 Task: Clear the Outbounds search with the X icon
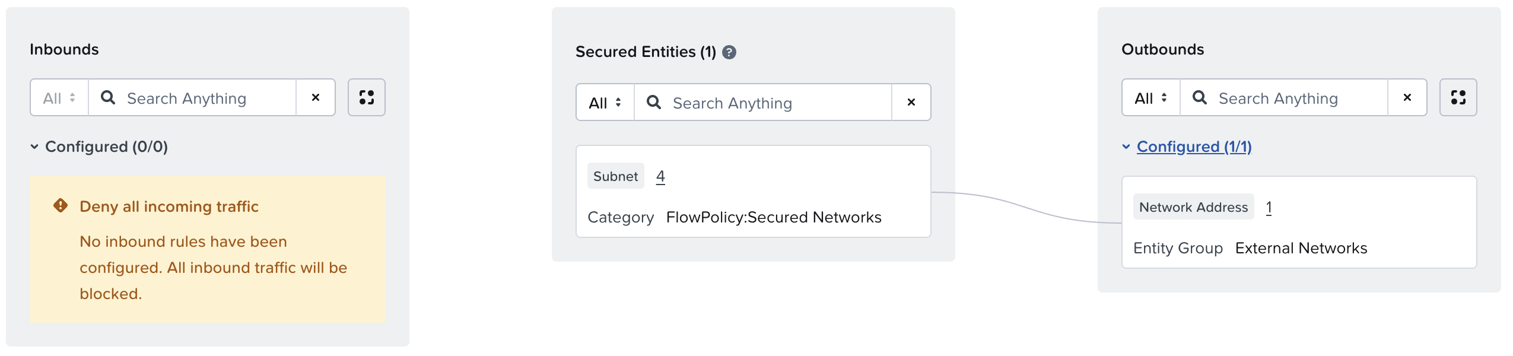click(x=1407, y=97)
